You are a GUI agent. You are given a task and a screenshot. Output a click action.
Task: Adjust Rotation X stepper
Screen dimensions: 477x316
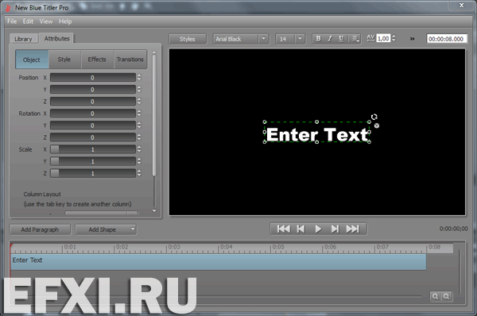139,113
